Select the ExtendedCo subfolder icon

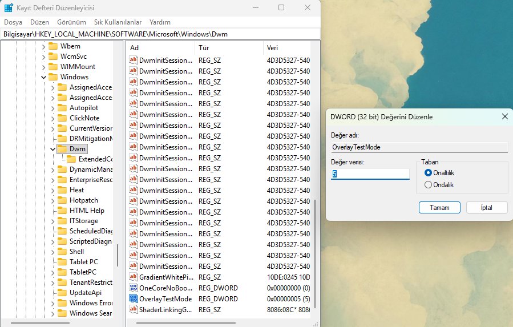click(71, 159)
